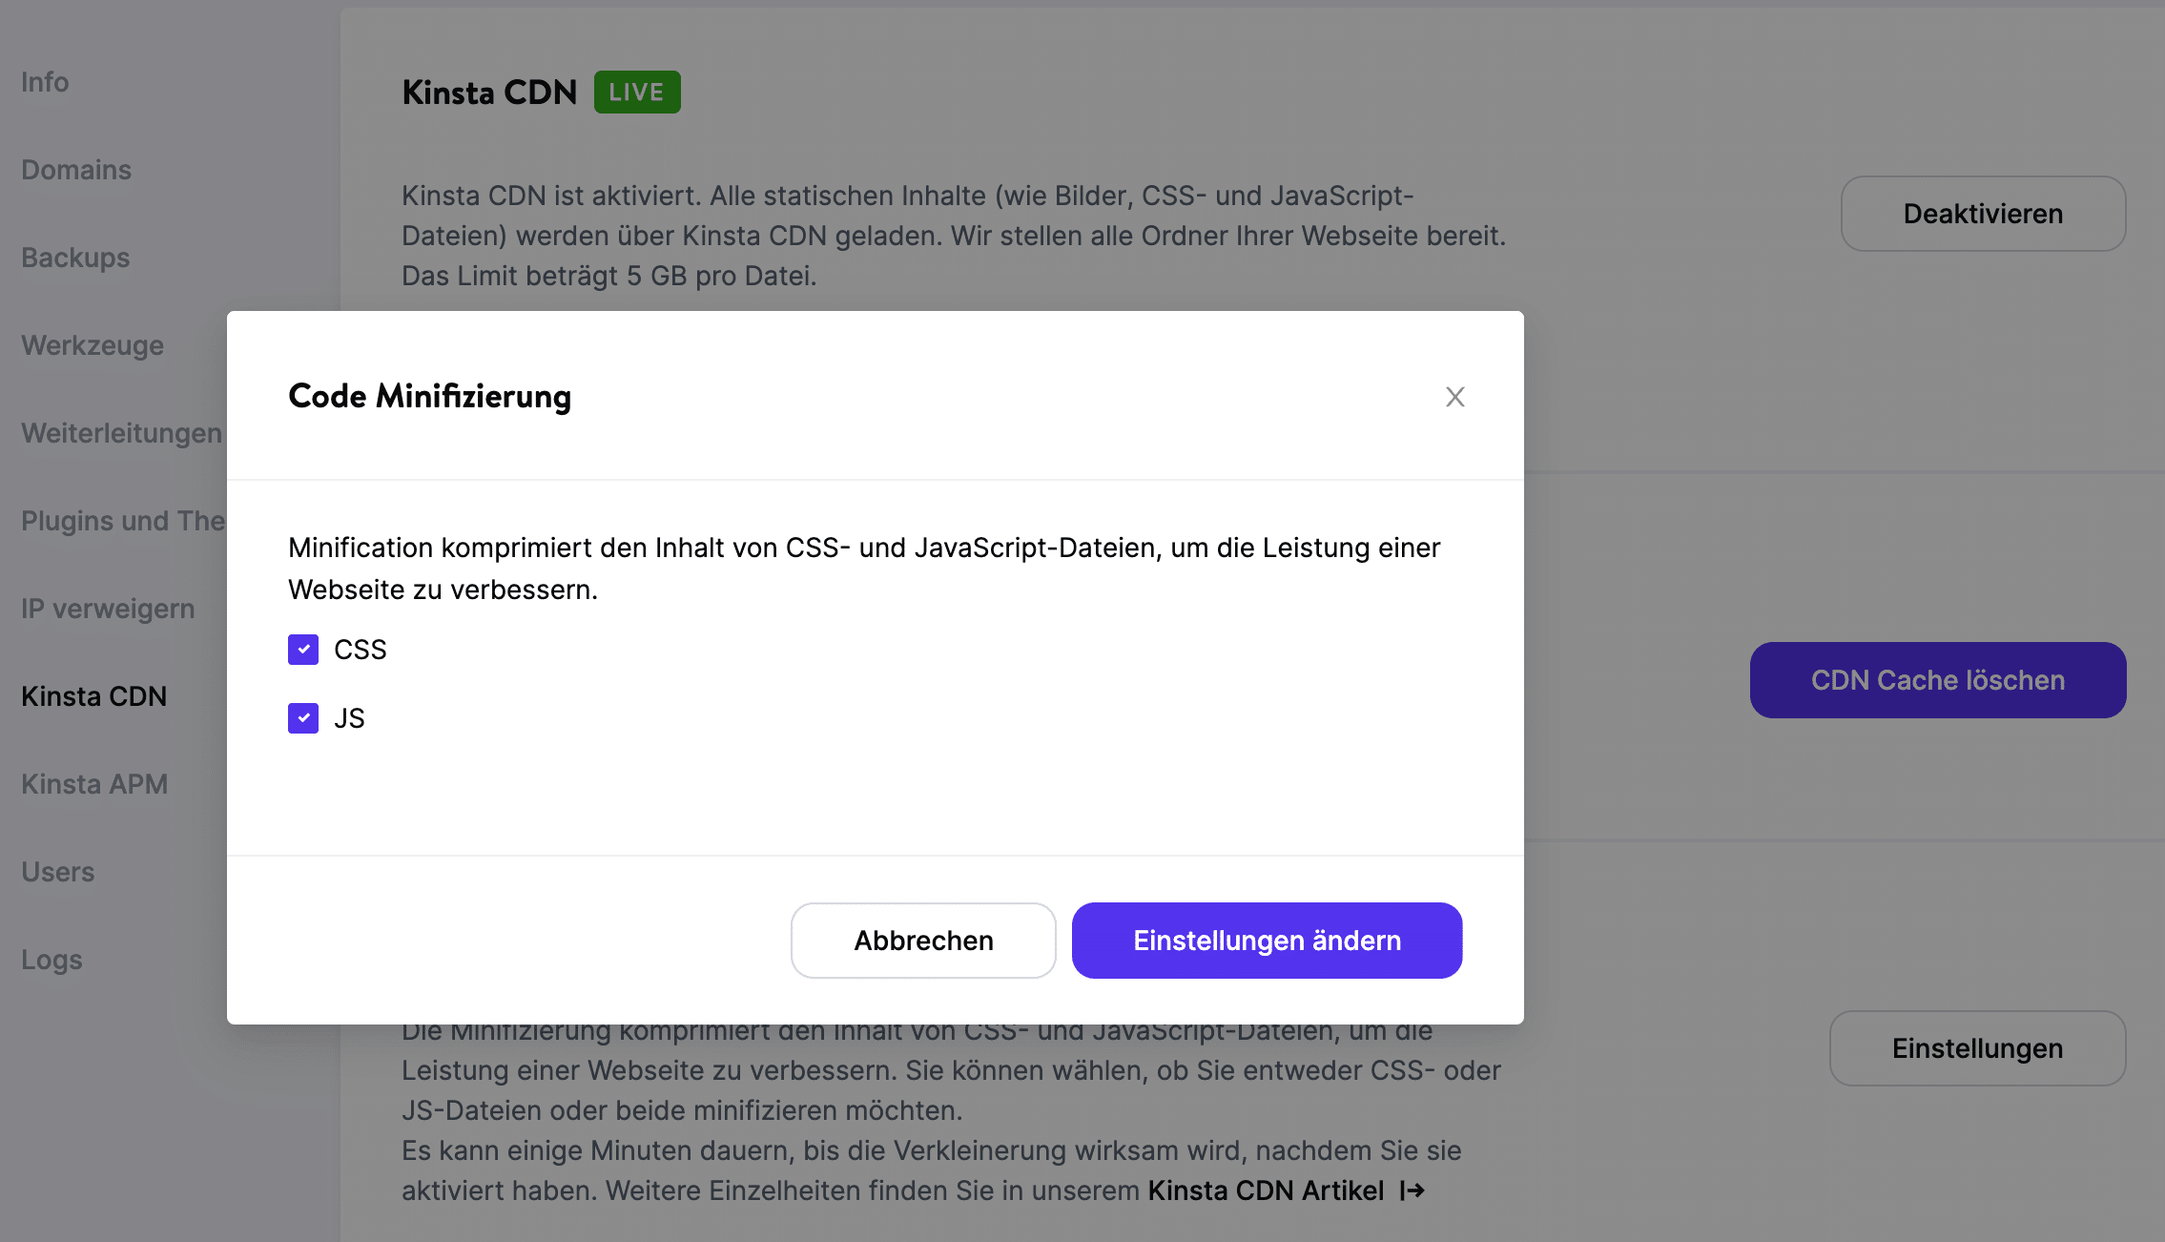
Task: Disable the JS minification checkbox
Action: (x=302, y=717)
